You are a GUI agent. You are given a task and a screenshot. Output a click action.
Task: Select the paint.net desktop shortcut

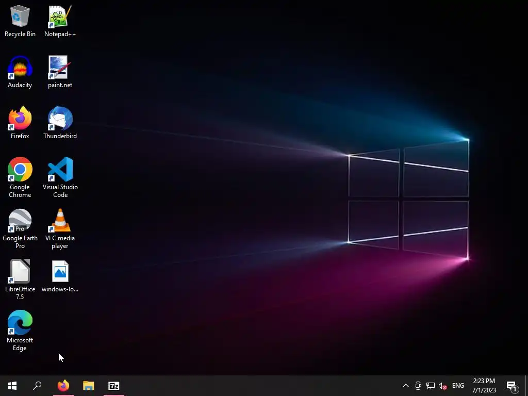pyautogui.click(x=60, y=72)
